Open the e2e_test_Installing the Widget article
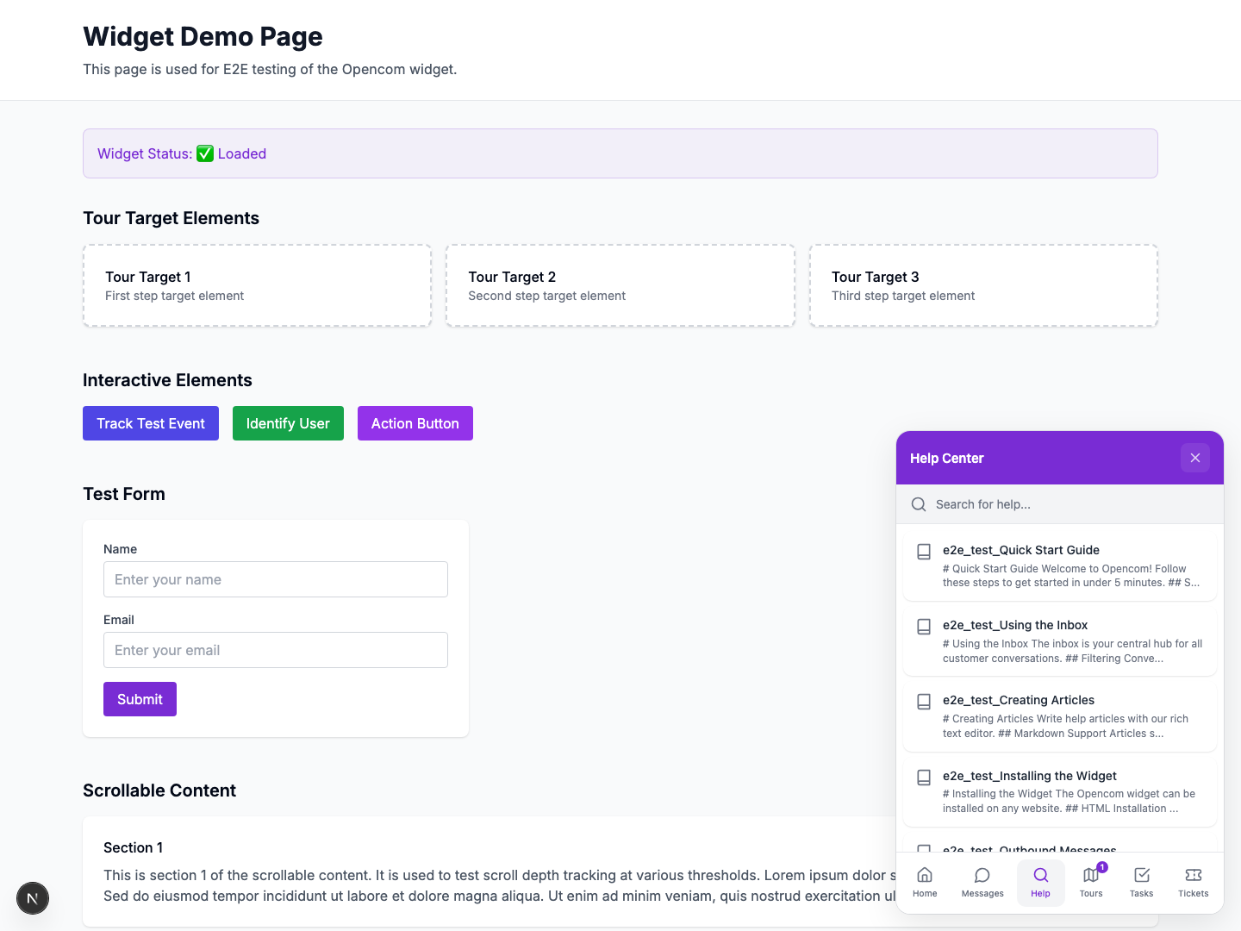The image size is (1241, 931). coord(1059,790)
